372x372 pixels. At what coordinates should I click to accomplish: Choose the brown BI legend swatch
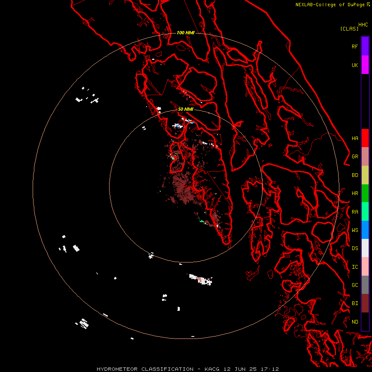point(365,303)
